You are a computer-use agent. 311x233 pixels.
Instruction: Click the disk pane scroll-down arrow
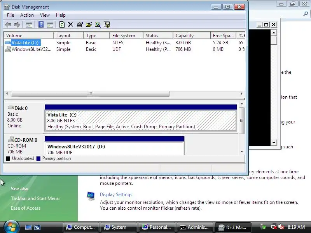click(242, 152)
